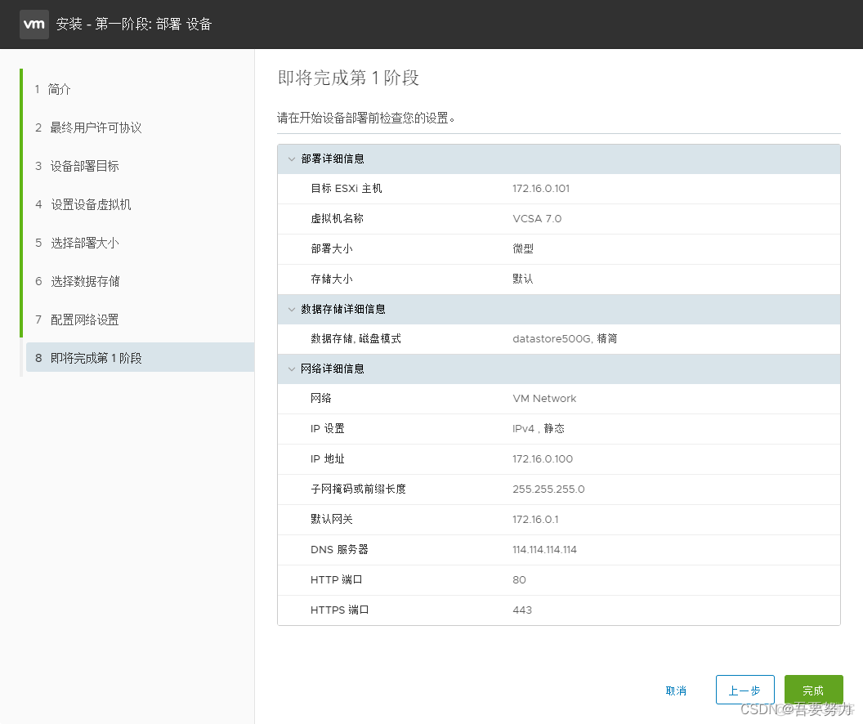Click the DNS 服务器 label

339,550
